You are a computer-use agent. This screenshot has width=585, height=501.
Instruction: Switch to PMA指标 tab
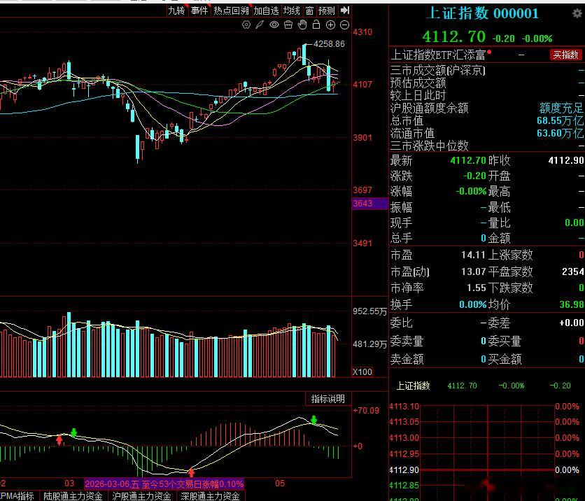[17, 496]
